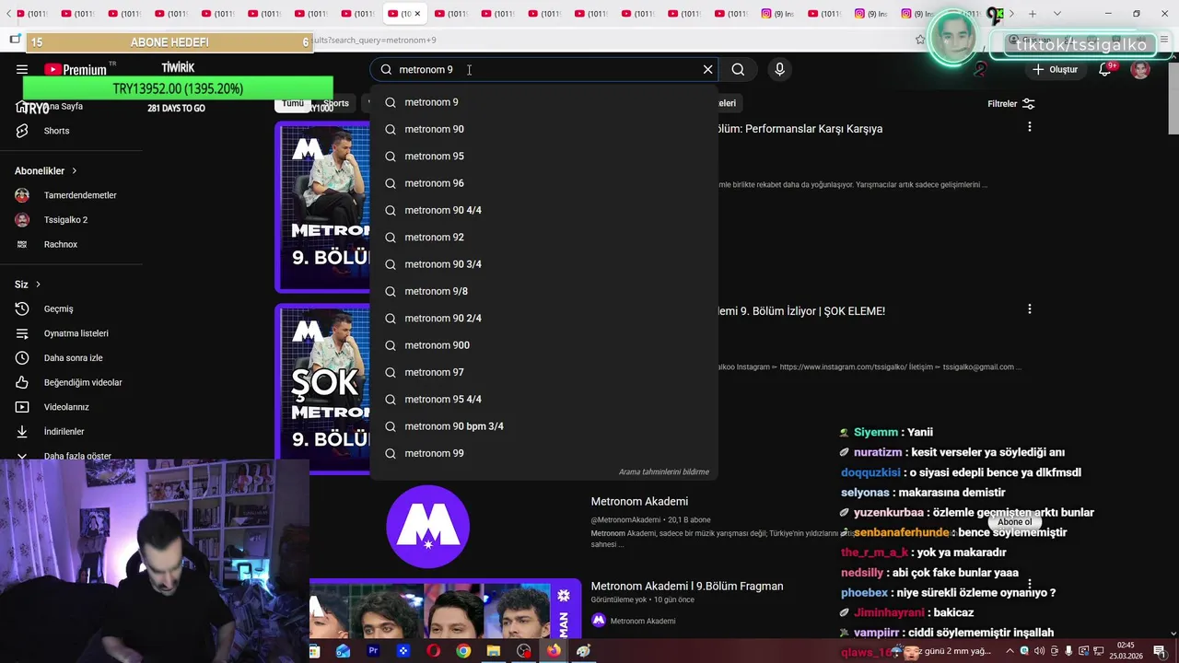Choose the suggestion "metronom 95 4/4"
The width and height of the screenshot is (1179, 663).
coord(543,400)
